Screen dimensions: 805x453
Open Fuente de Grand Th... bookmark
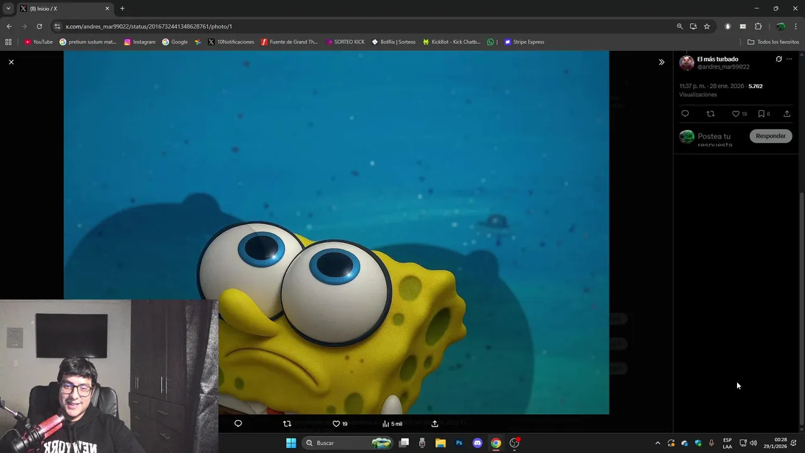(289, 42)
